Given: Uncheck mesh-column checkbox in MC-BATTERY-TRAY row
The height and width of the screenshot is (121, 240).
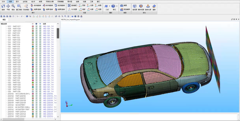Looking at the screenshot, I should tap(40, 109).
